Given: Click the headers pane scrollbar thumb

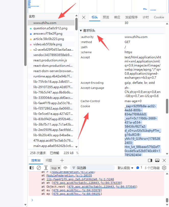Looking at the screenshot, I should pyautogui.click(x=167, y=106).
